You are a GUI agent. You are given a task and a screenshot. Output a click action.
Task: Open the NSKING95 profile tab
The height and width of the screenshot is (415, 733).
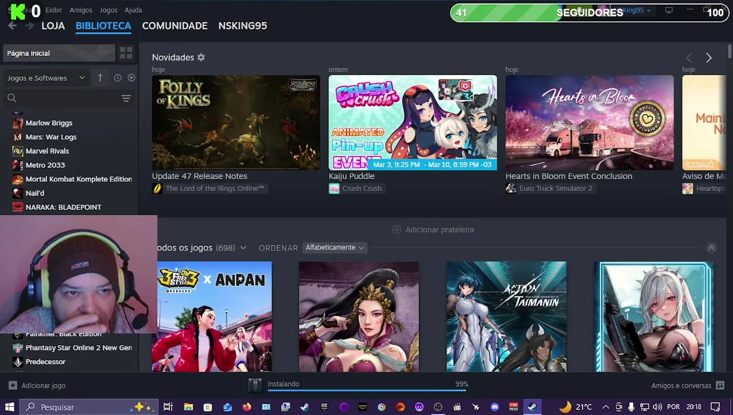[243, 26]
